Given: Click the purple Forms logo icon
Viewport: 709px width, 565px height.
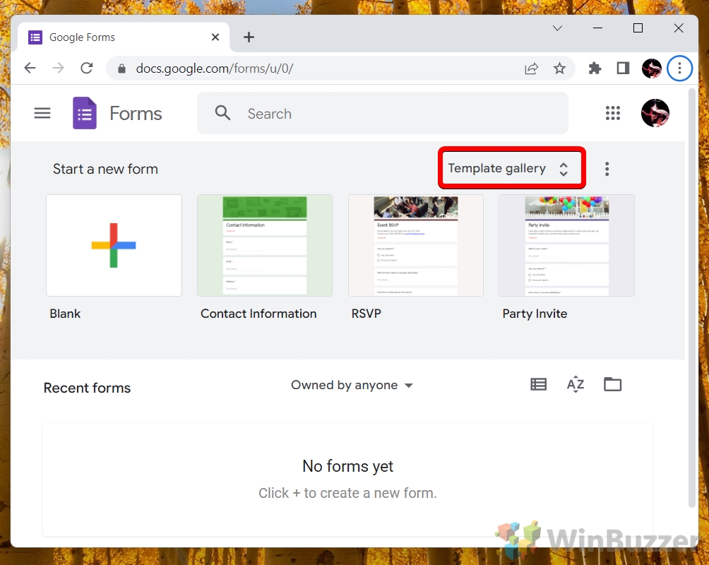Looking at the screenshot, I should pos(85,113).
